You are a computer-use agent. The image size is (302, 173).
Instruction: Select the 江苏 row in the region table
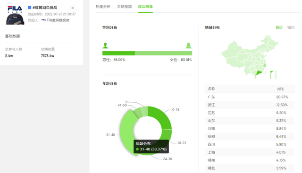click(250, 113)
